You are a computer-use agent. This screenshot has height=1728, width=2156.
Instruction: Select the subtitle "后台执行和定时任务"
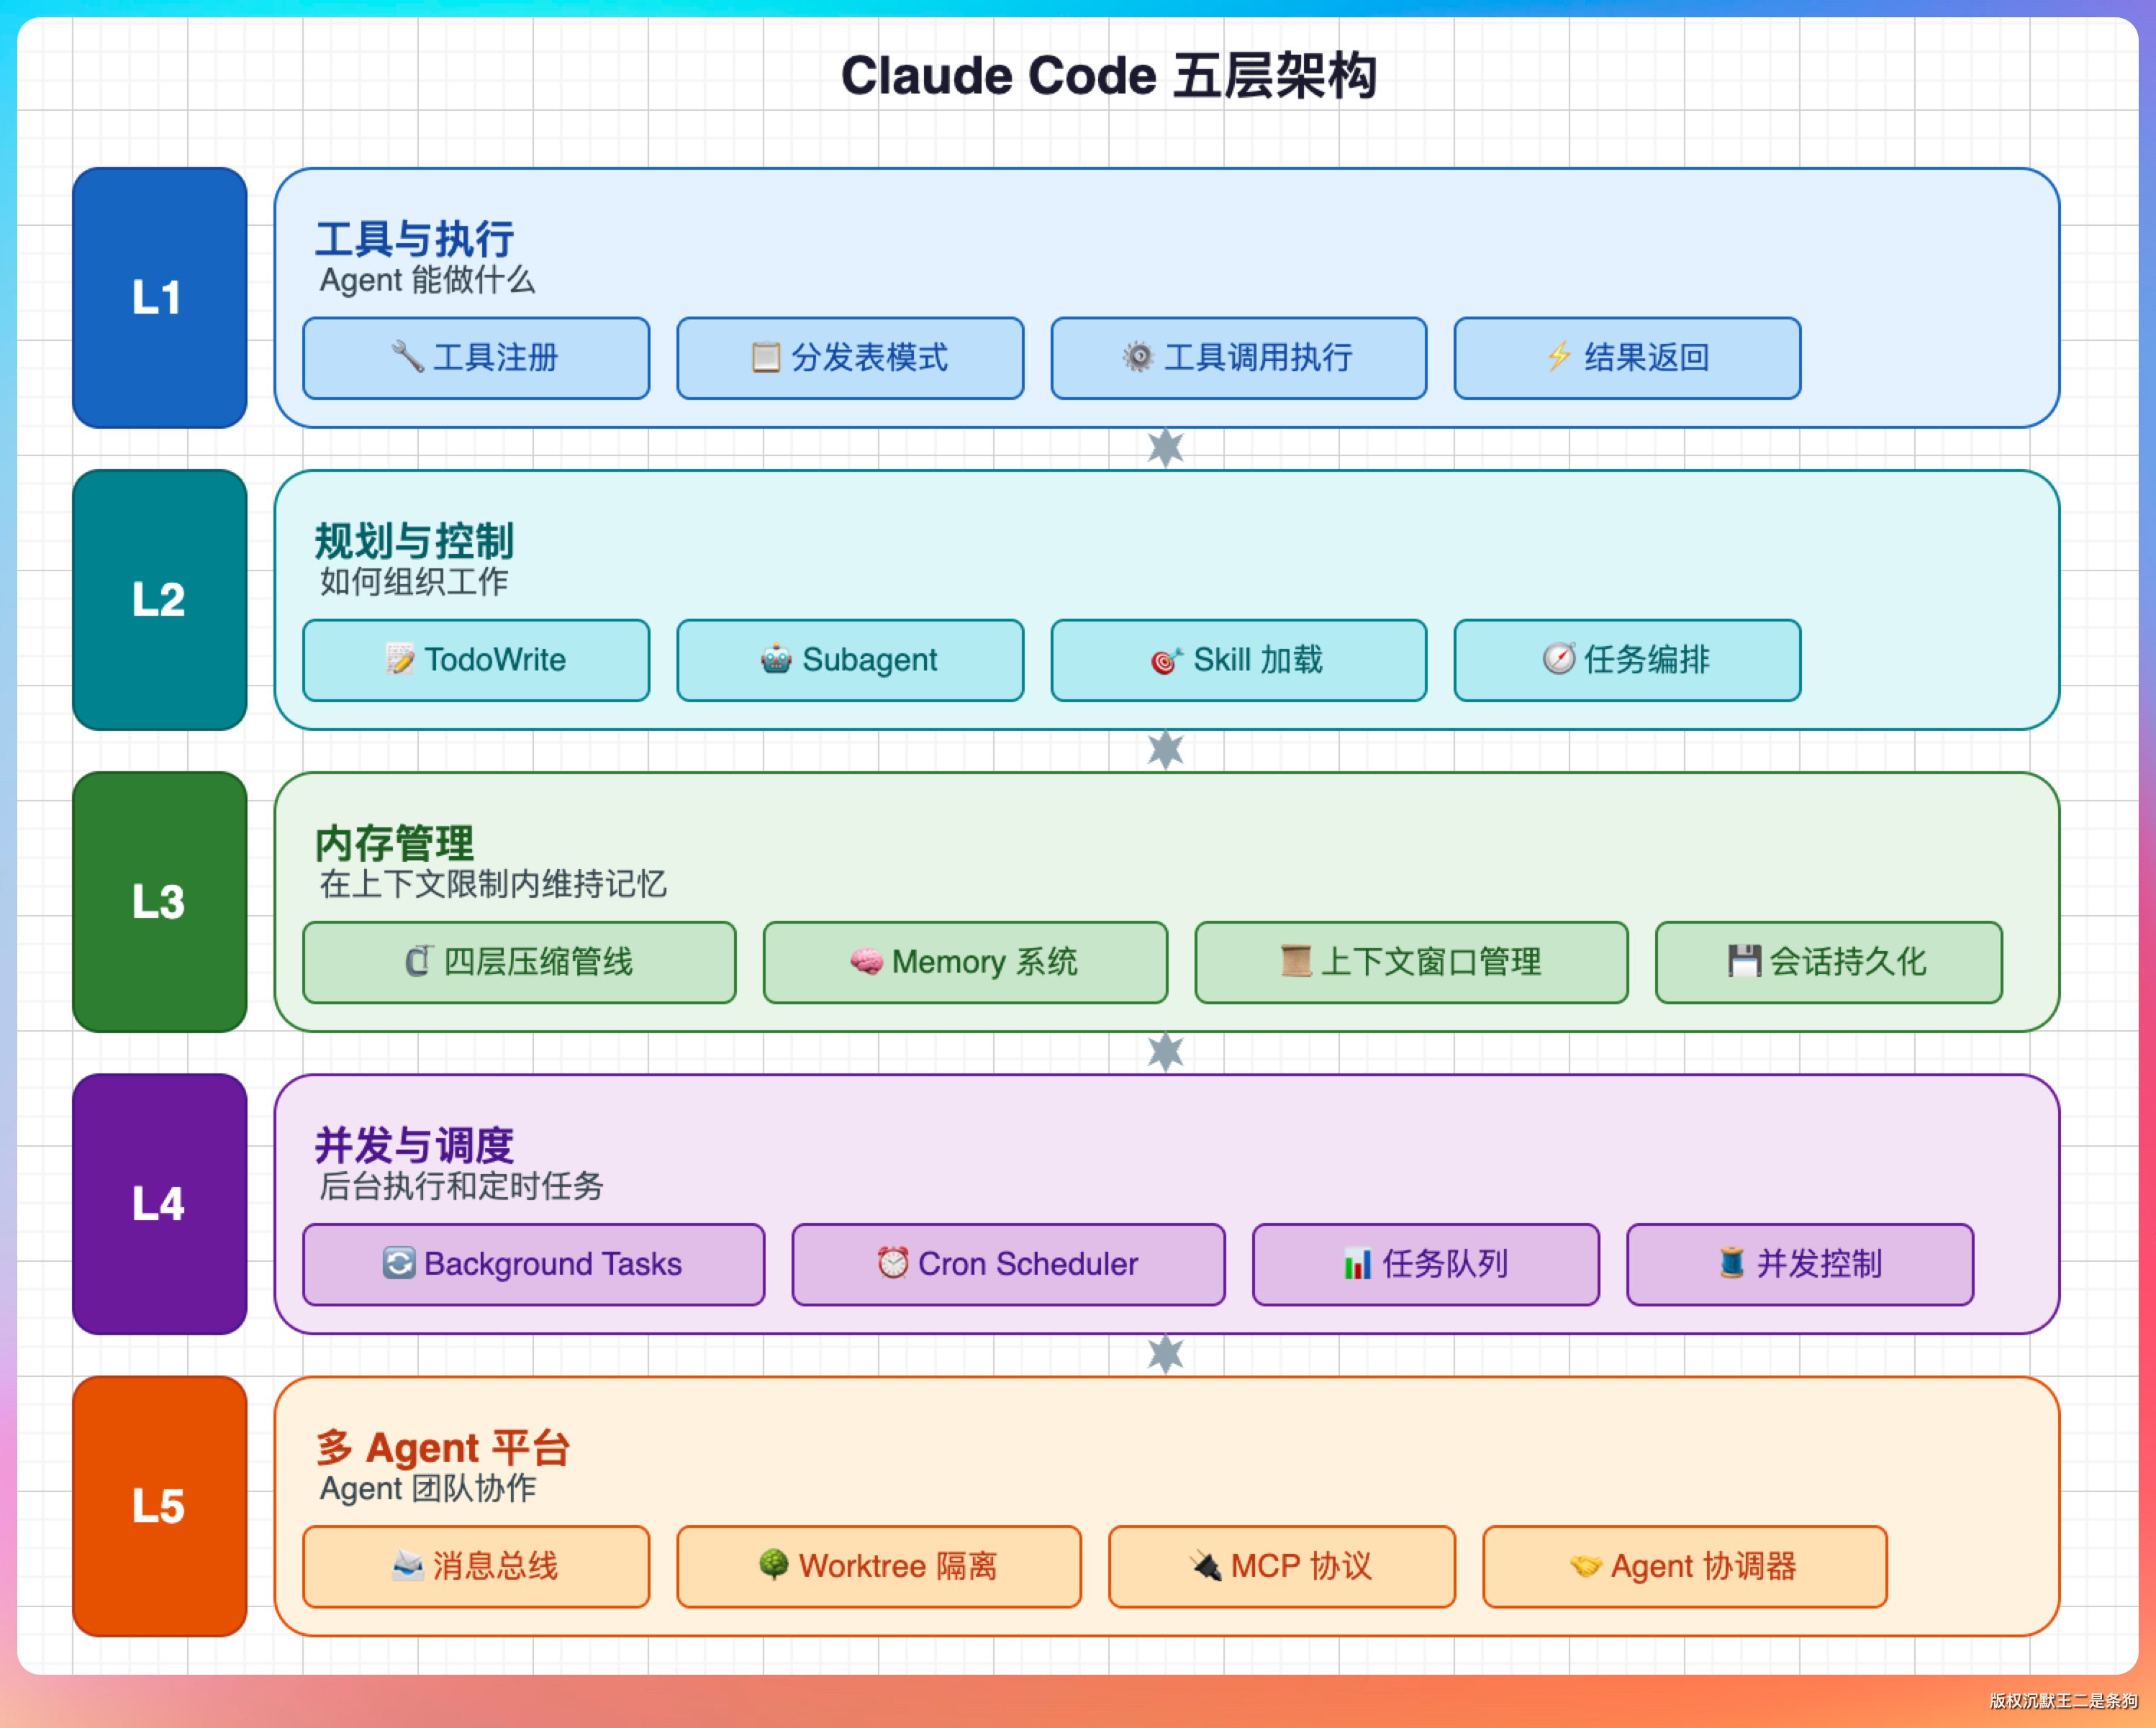462,1186
